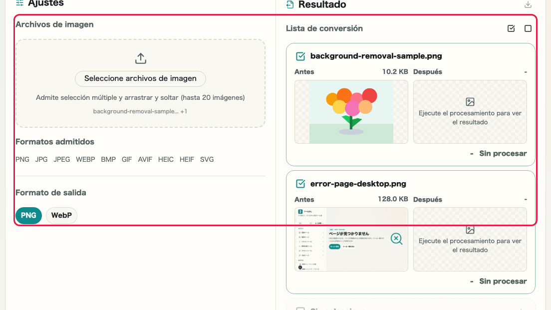Click the Lista de conversión heading
Image resolution: width=551 pixels, height=310 pixels.
(324, 28)
